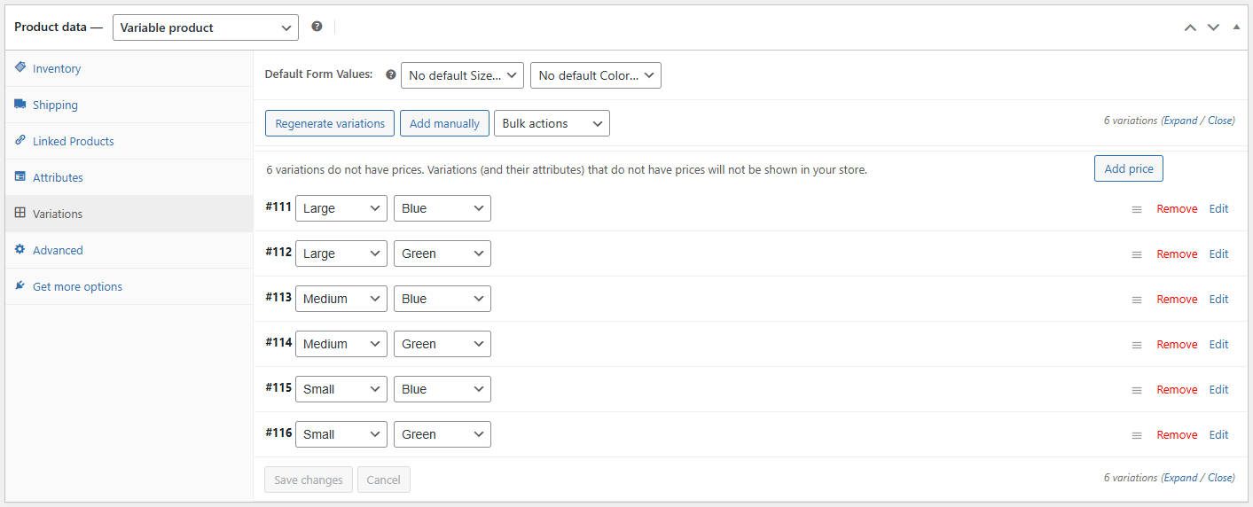
Task: Edit variation #112
Action: point(1219,254)
